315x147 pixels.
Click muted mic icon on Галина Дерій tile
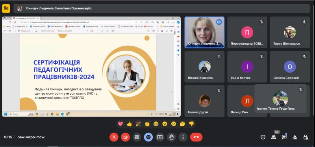[219, 91]
